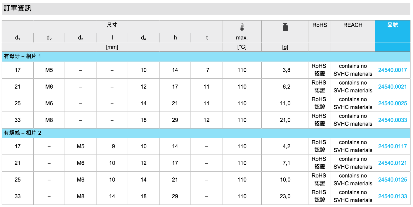413x207 pixels.
Task: Click the 23,0 weight cell
Action: point(285,196)
